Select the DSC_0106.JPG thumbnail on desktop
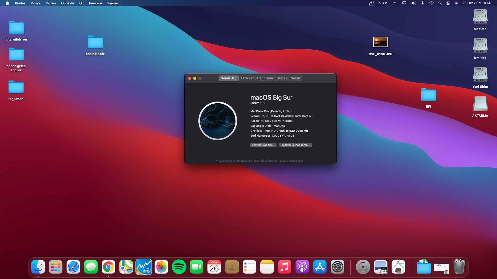The width and height of the screenshot is (497, 279). pos(380,42)
